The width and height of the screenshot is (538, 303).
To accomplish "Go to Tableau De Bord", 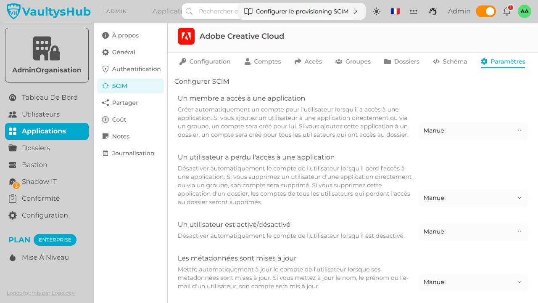I will point(47,97).
